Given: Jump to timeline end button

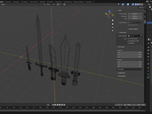Looking at the screenshot, I should click(x=64, y=105).
